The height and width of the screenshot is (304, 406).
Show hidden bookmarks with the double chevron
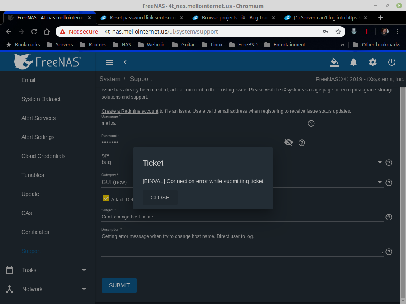[x=343, y=44]
